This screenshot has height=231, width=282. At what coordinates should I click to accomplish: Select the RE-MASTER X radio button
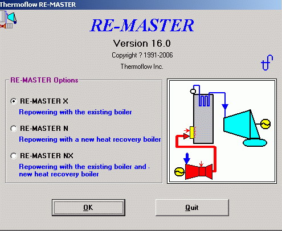pos(14,101)
